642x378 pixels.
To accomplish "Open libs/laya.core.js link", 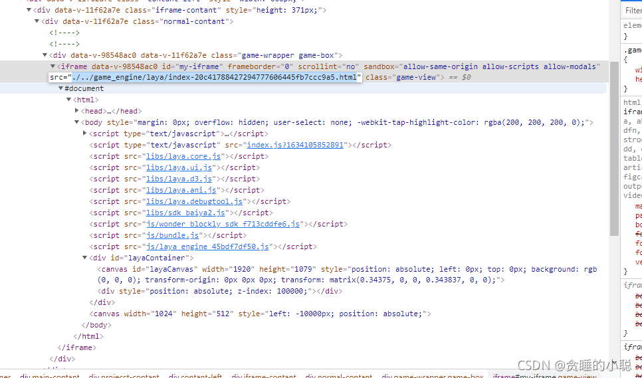I will point(183,156).
